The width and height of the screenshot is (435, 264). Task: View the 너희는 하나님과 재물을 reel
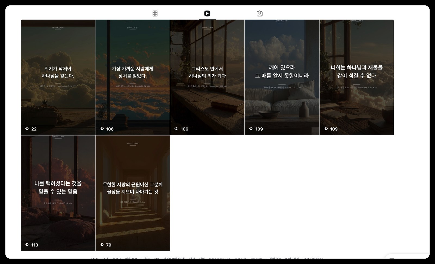pos(356,77)
